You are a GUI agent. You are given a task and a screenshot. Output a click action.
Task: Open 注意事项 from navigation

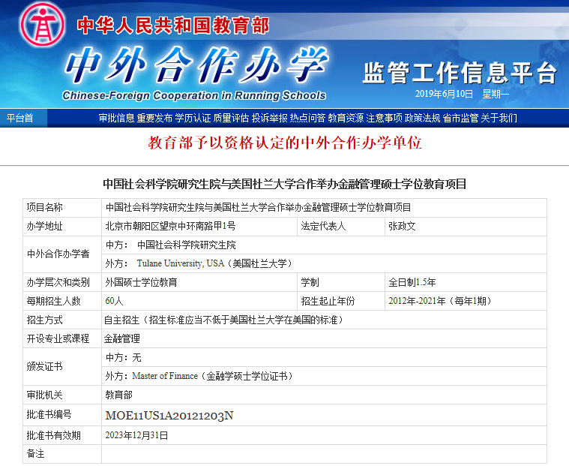click(384, 118)
